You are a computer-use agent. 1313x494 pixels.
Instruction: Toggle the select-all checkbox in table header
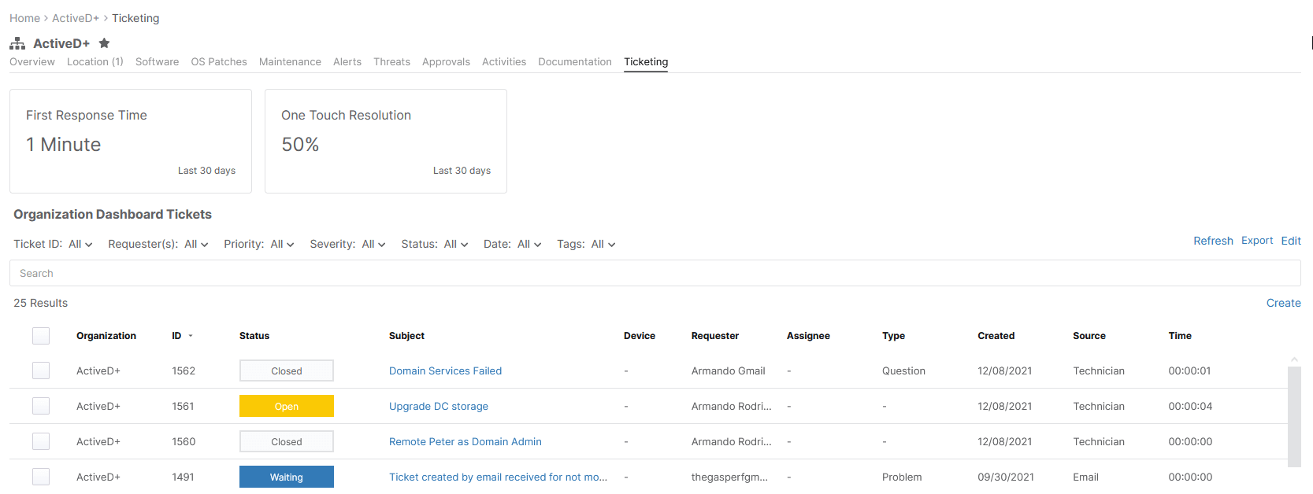pos(41,336)
